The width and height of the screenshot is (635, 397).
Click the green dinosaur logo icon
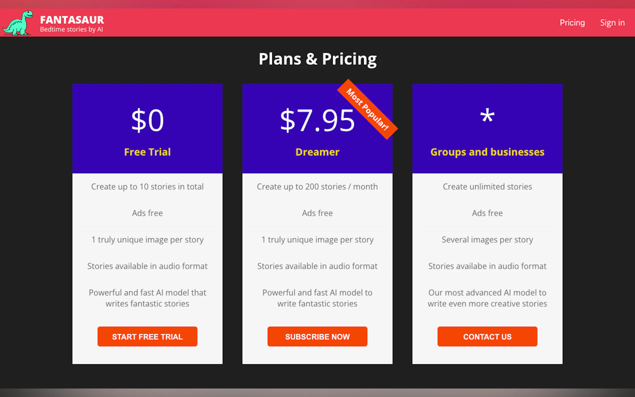(18, 23)
